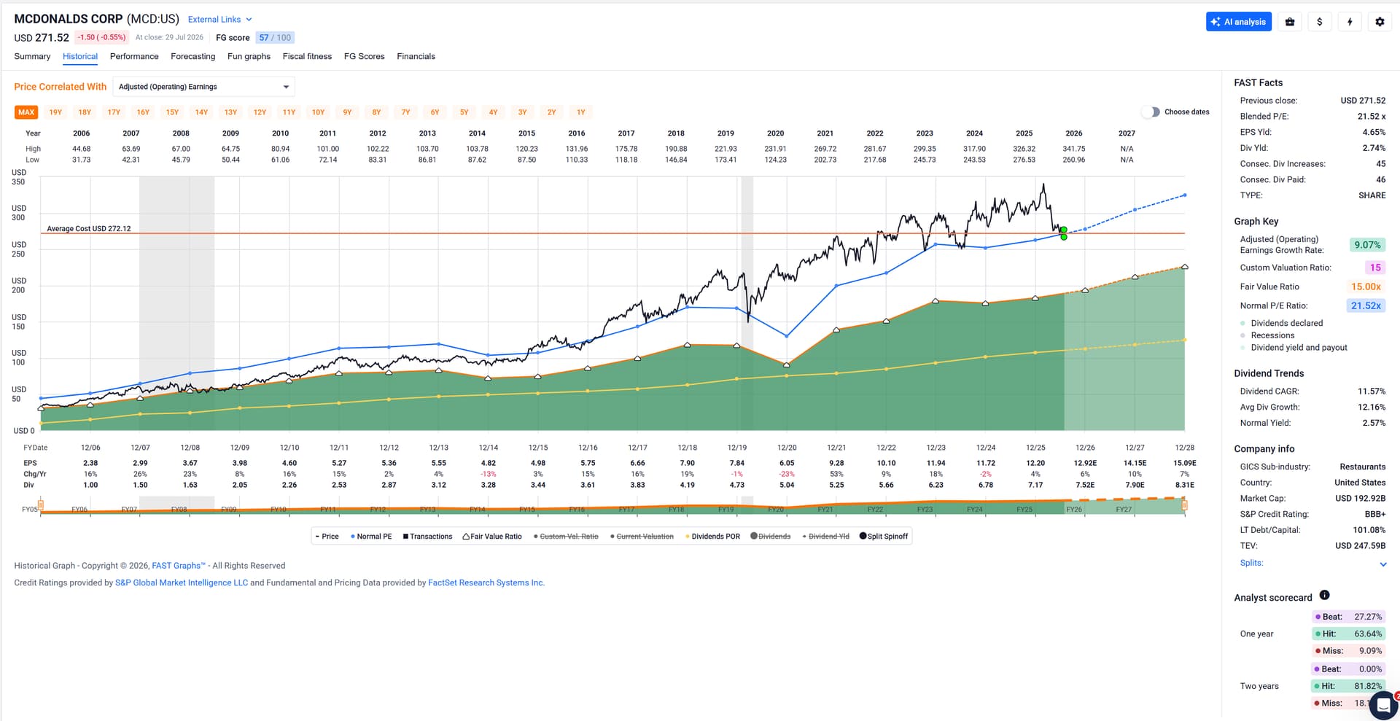This screenshot has height=721, width=1400.
Task: Go to the Forecasting tab
Action: tap(192, 56)
